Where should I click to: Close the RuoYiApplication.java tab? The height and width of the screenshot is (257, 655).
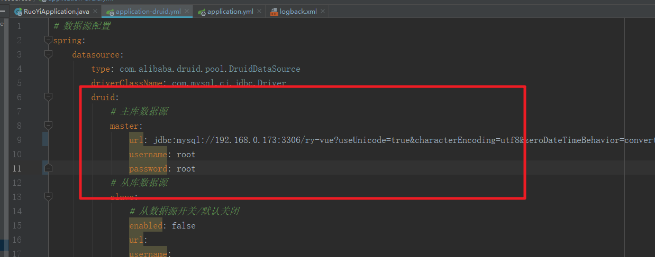95,11
